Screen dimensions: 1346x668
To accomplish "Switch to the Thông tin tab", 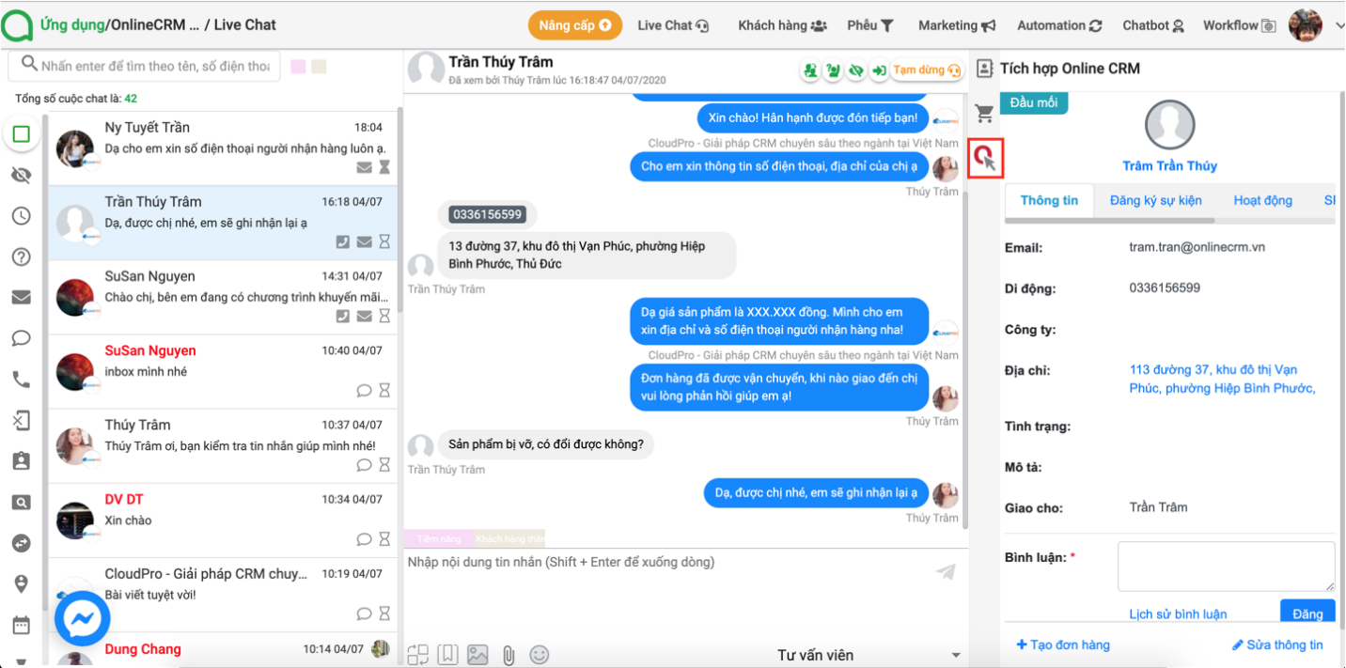I will (1049, 200).
